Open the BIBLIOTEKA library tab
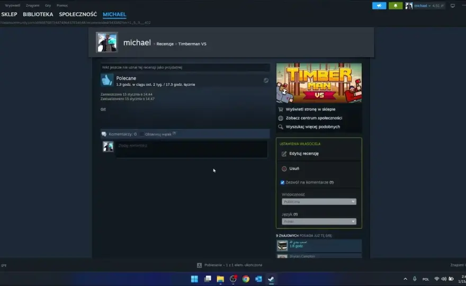 click(38, 14)
